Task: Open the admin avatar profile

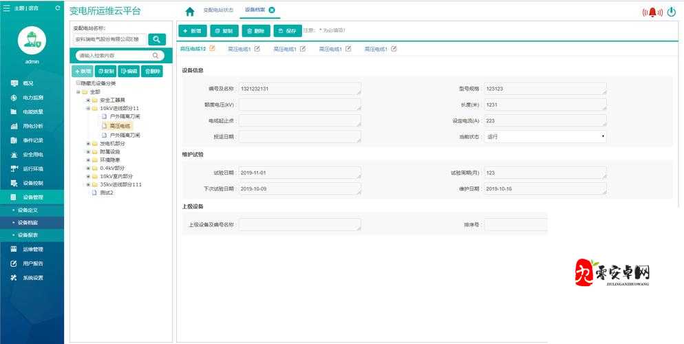Action: 32,40
